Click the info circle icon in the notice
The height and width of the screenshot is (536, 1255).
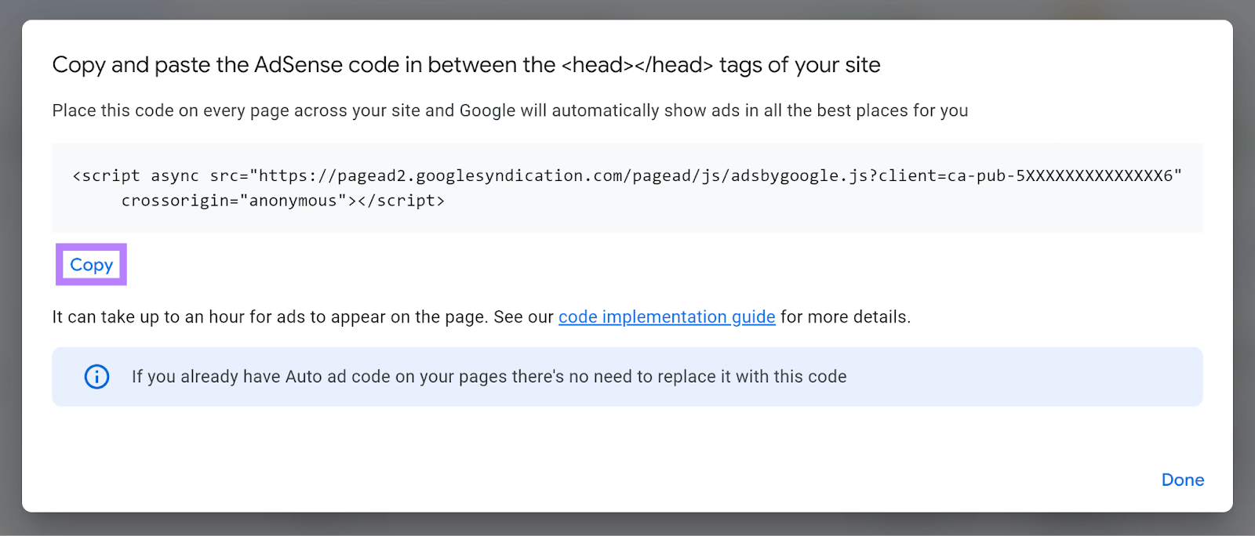(97, 377)
